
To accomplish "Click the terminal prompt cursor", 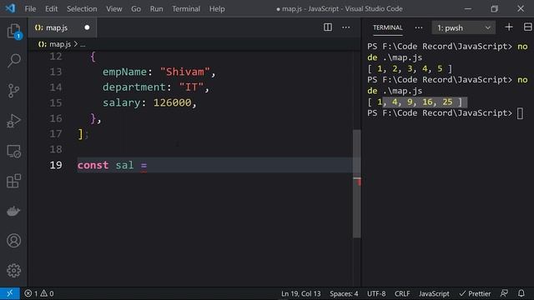I will click(520, 113).
